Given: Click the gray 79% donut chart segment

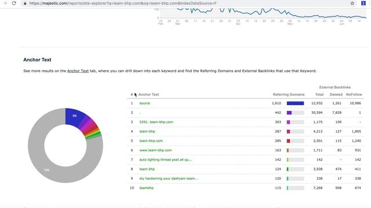Looking at the screenshot, I should click(x=46, y=170).
